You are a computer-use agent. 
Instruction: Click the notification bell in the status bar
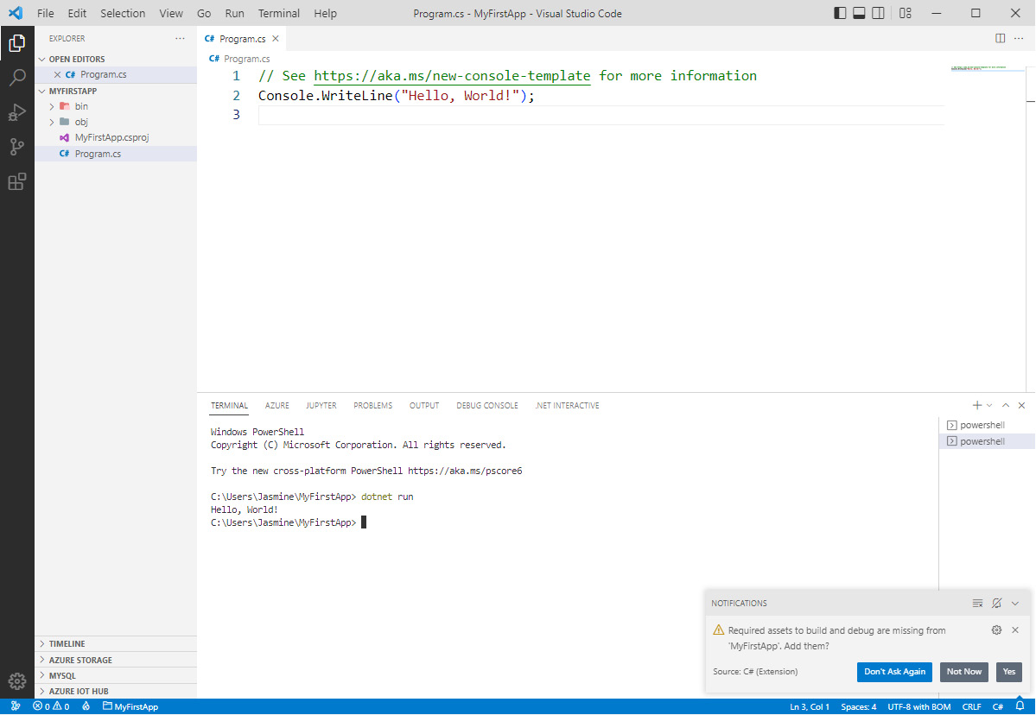click(1020, 706)
